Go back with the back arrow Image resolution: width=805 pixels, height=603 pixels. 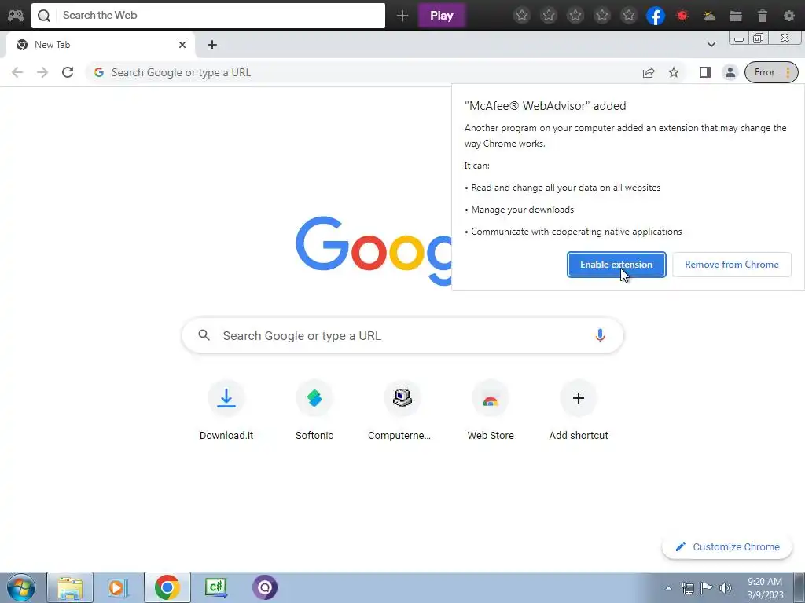coord(17,72)
